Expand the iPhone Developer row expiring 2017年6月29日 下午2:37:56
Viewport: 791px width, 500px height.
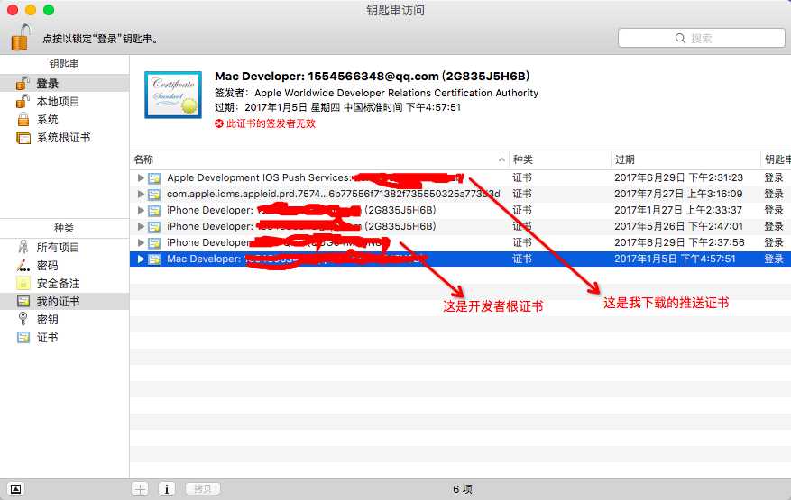[x=141, y=242]
